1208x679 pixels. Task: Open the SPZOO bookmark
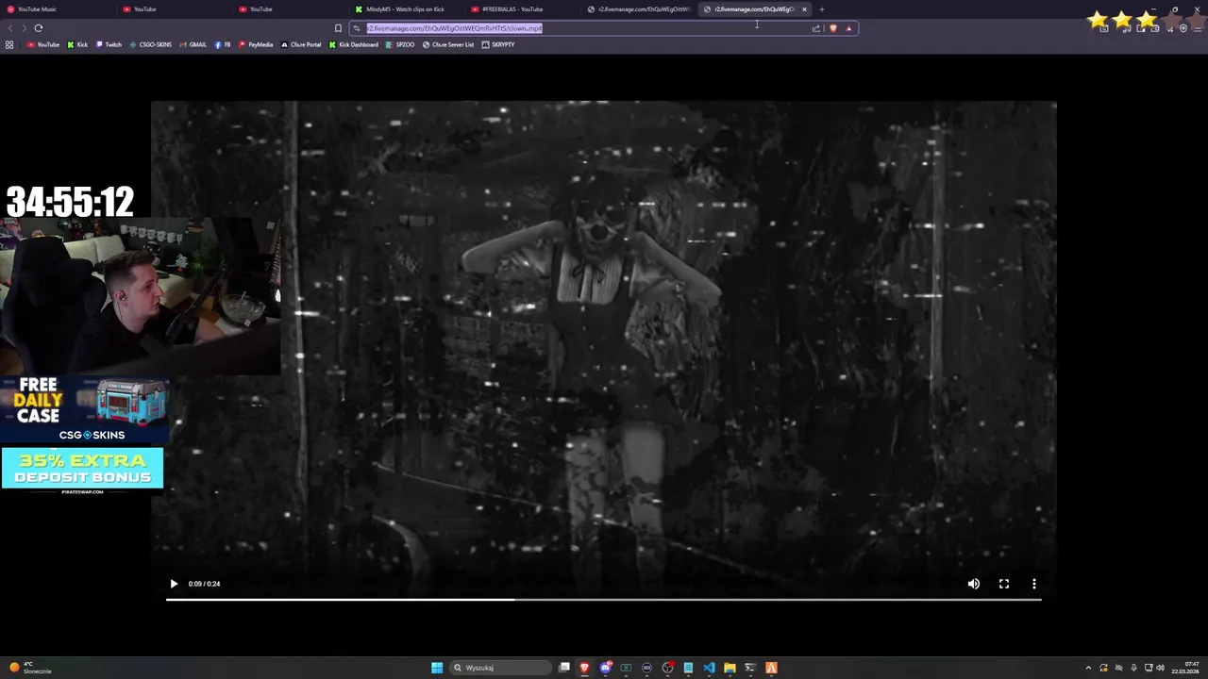(401, 44)
